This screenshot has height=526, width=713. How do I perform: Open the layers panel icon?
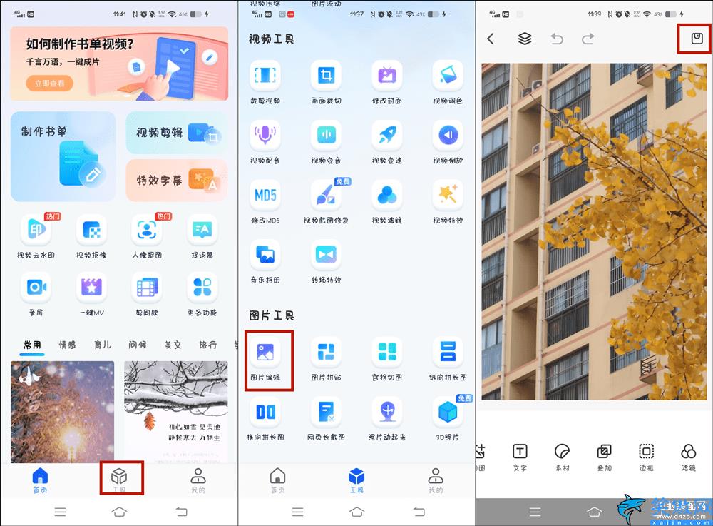click(525, 39)
